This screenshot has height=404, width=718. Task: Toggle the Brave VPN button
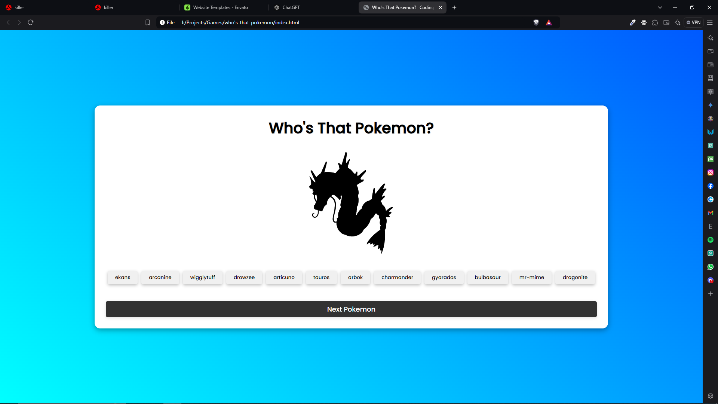point(694,22)
